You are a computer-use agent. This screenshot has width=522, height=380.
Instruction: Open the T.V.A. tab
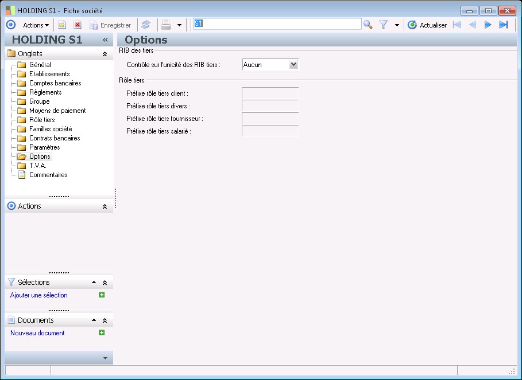(x=38, y=166)
